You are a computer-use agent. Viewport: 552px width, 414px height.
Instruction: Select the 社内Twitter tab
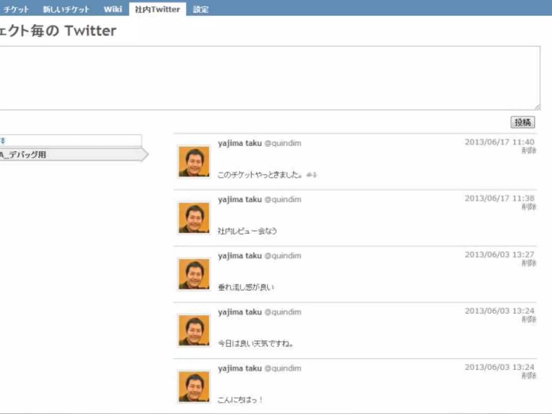157,9
